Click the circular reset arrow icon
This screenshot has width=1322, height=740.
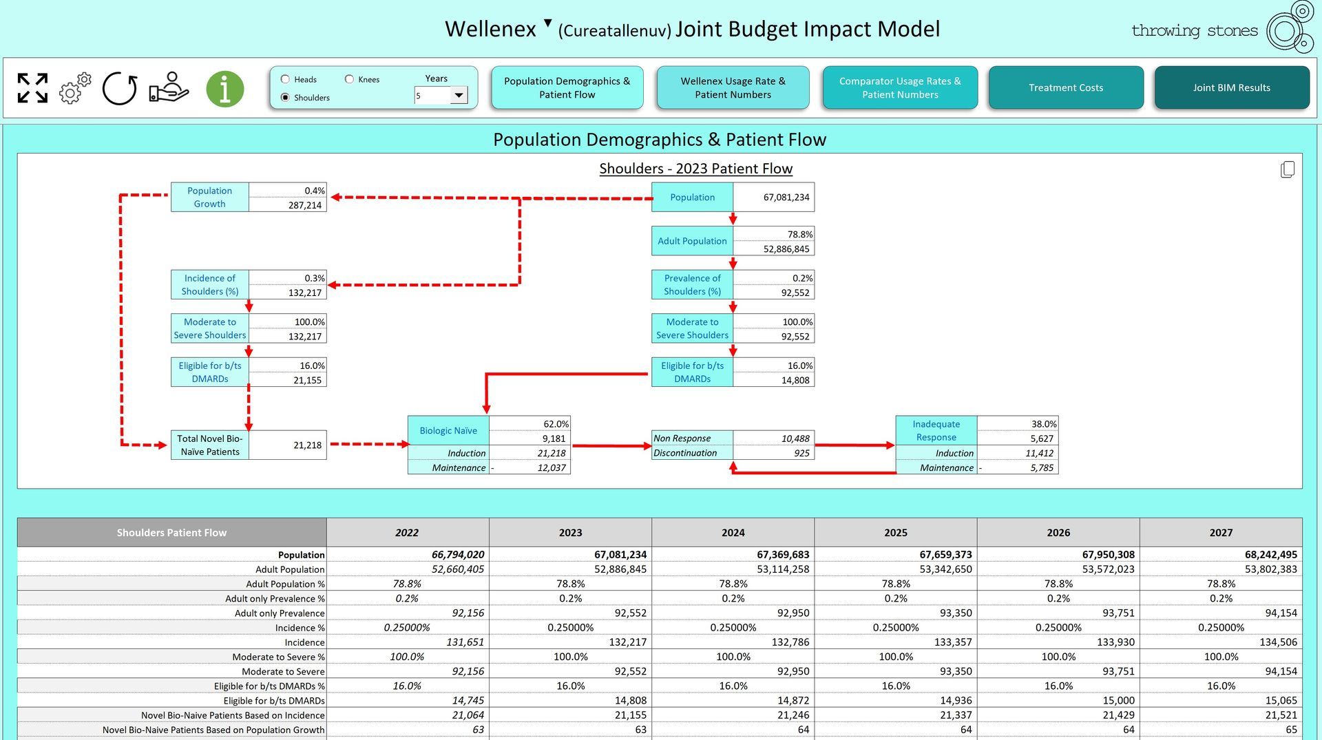pos(120,88)
